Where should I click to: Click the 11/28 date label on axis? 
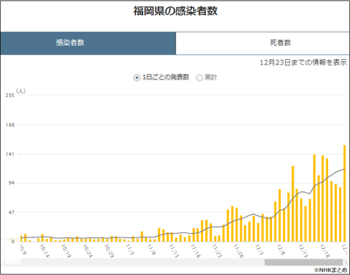pyautogui.click(x=238, y=251)
